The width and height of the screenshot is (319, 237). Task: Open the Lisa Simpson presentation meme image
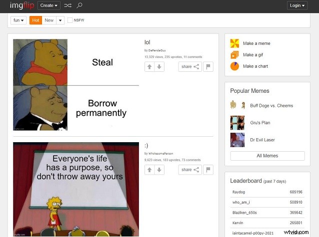(x=76, y=189)
